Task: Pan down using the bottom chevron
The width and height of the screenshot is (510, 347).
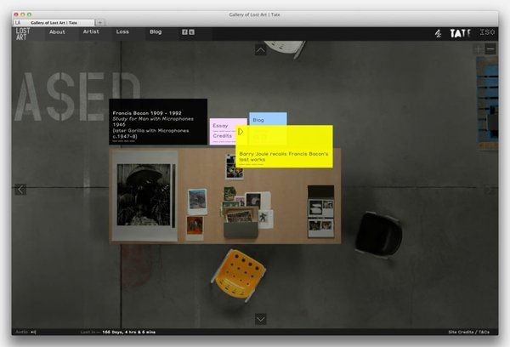Action: pyautogui.click(x=261, y=319)
